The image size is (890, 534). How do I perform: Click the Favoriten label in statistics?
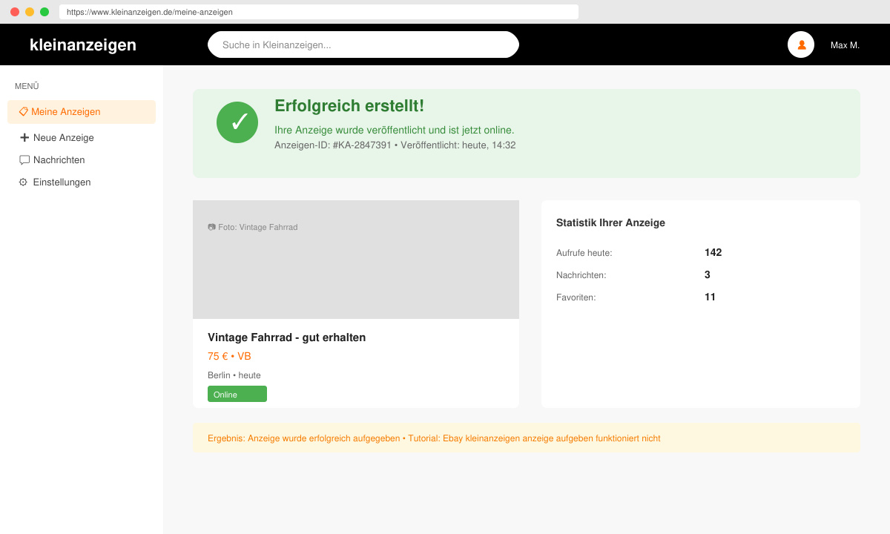point(576,297)
